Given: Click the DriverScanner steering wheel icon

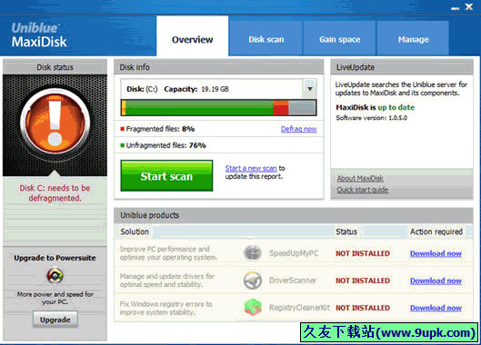Looking at the screenshot, I should pyautogui.click(x=253, y=281).
